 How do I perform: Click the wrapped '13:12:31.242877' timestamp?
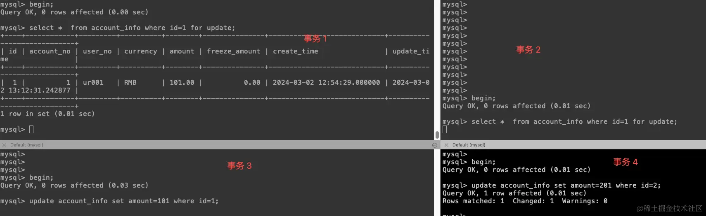click(x=39, y=91)
